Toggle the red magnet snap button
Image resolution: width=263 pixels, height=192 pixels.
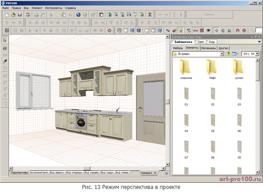click(237, 31)
